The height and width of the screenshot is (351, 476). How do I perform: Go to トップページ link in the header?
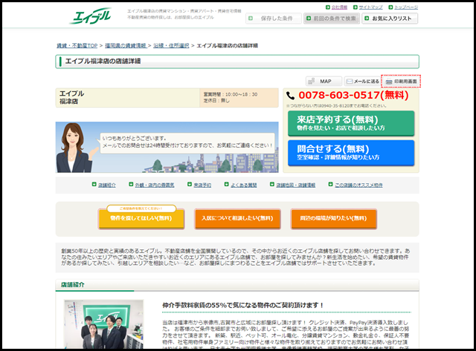406,7
